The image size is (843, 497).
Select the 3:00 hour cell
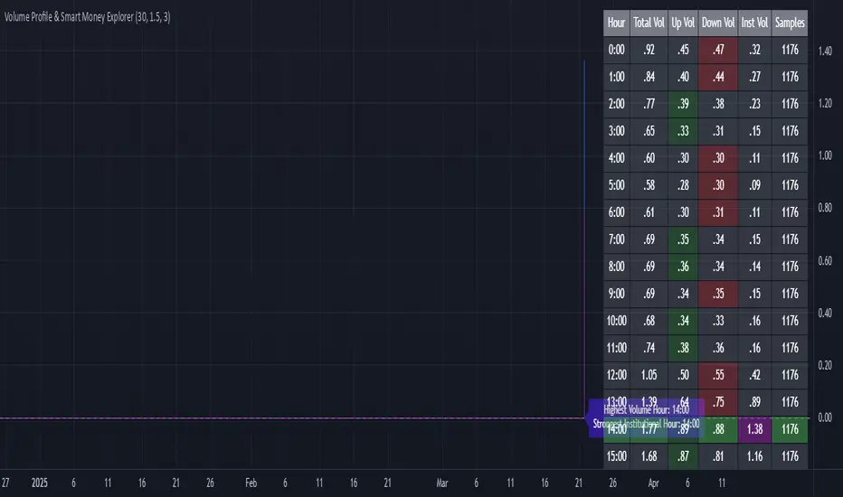coord(616,131)
